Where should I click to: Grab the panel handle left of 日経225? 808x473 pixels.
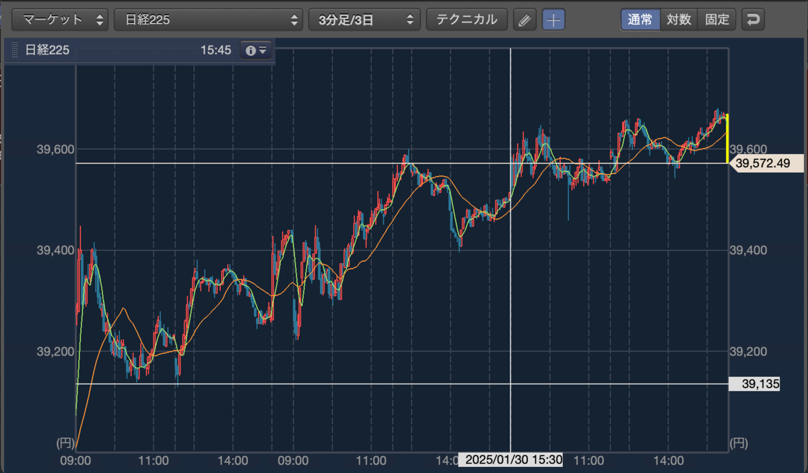tap(15, 50)
